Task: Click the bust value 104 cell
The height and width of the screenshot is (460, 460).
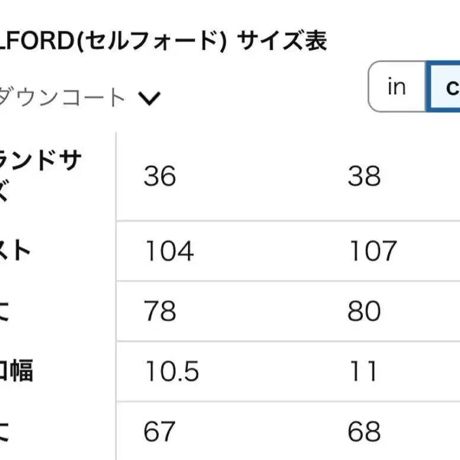Action: [x=169, y=251]
